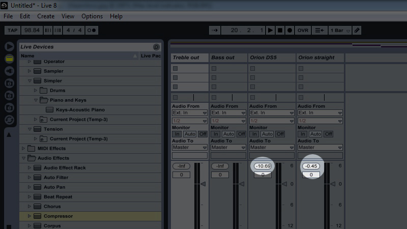The height and width of the screenshot is (229, 407).
Task: Start playback with the Play button
Action: pos(270,31)
